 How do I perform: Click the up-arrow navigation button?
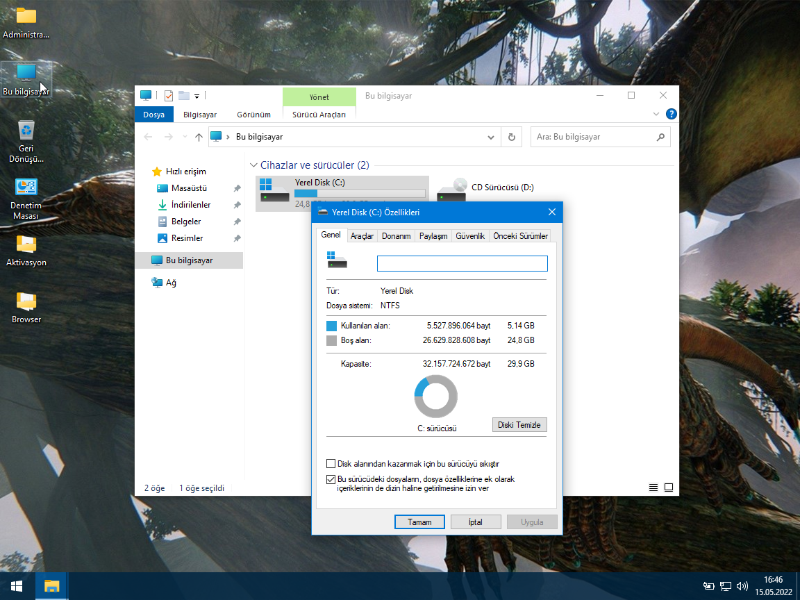pyautogui.click(x=199, y=137)
